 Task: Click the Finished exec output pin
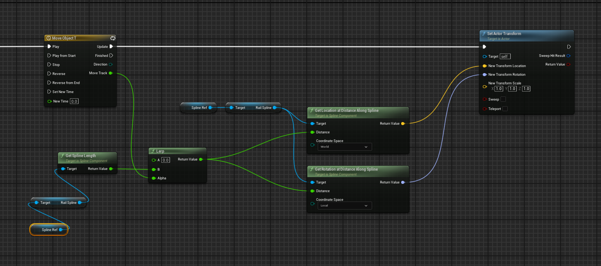[x=111, y=55]
